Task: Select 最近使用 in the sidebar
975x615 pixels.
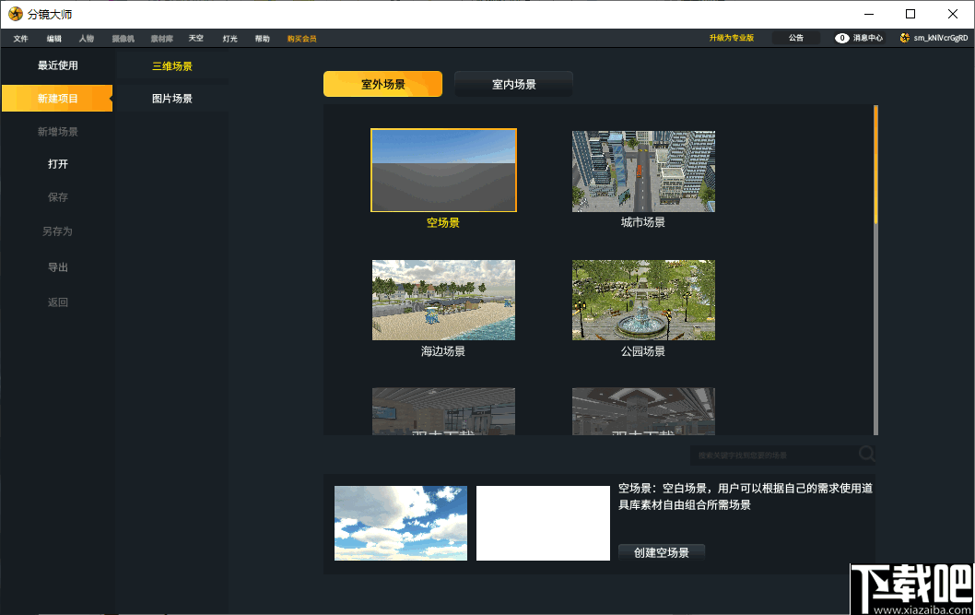Action: click(57, 65)
